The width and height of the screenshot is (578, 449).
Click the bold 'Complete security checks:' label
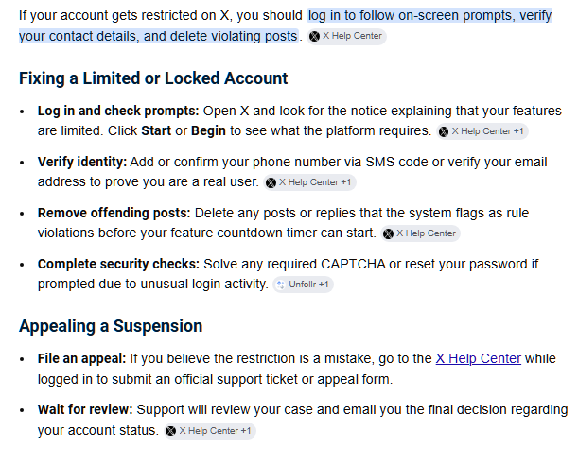[x=118, y=264]
